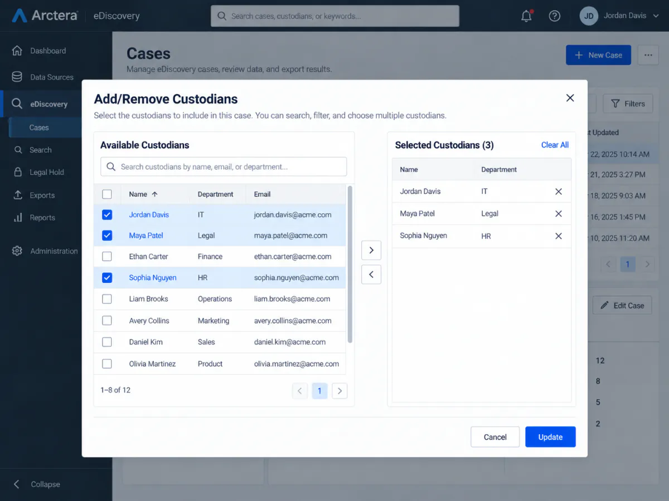Viewport: 669px width, 501px height.
Task: Open the Filters button
Action: point(628,104)
